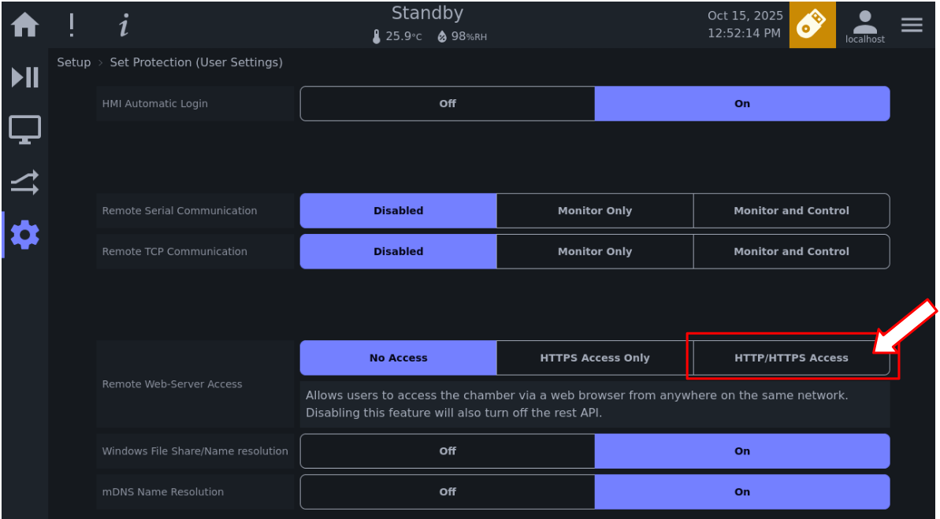940x519 pixels.
Task: Open the gear settings sidebar icon
Action: (24, 235)
